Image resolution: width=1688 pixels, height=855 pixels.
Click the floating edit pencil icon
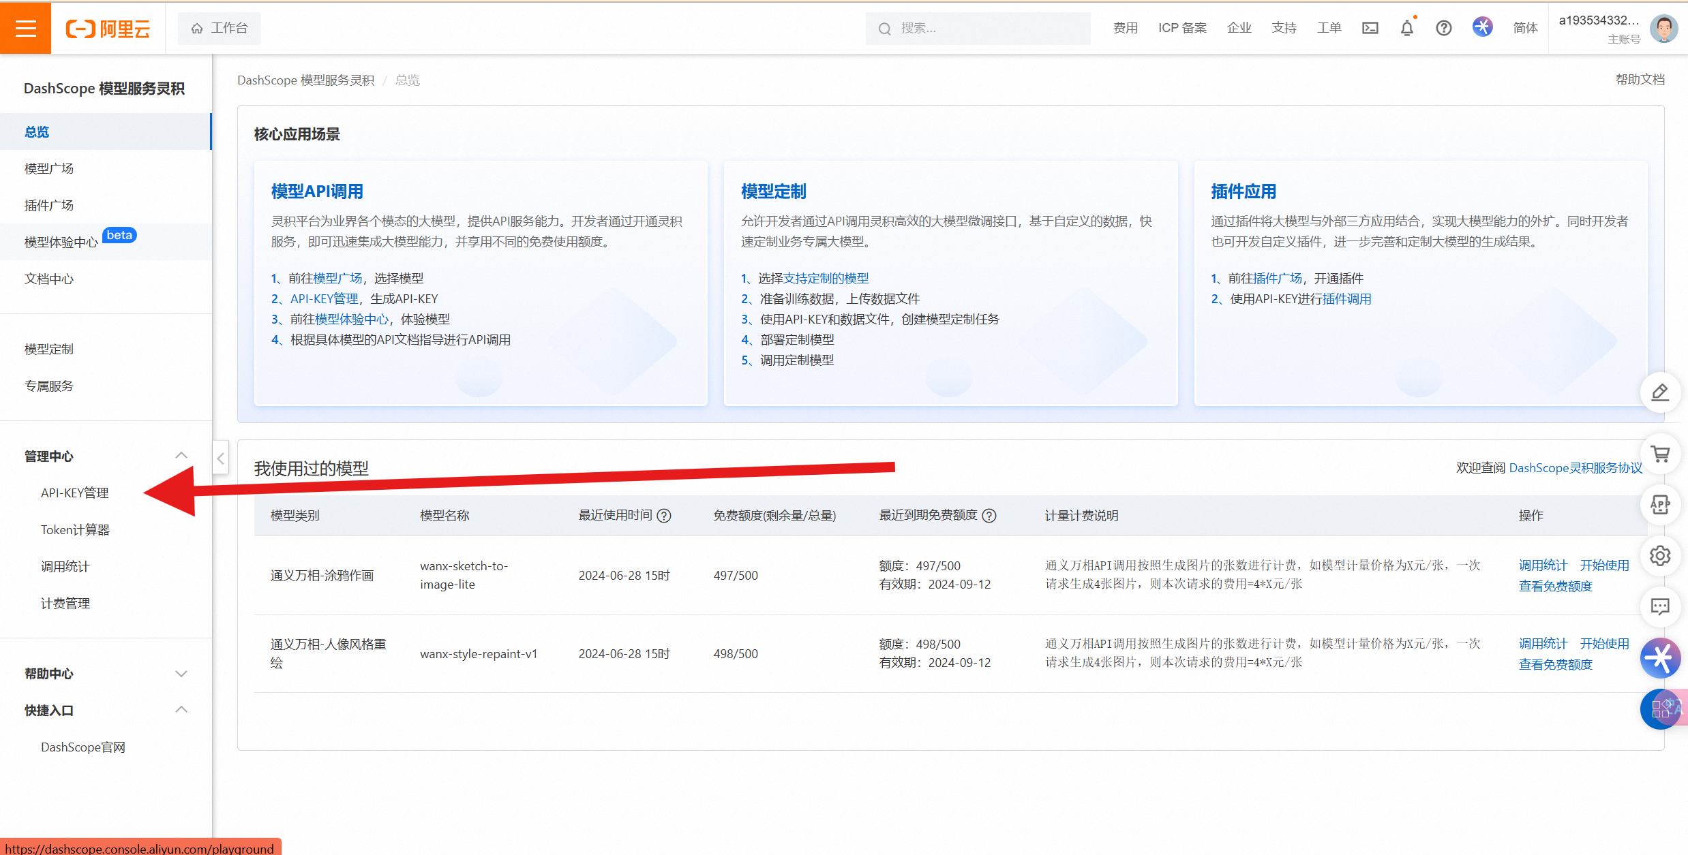pos(1660,392)
